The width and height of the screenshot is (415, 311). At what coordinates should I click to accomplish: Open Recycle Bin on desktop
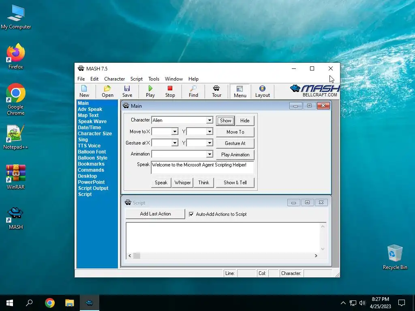[x=395, y=257]
